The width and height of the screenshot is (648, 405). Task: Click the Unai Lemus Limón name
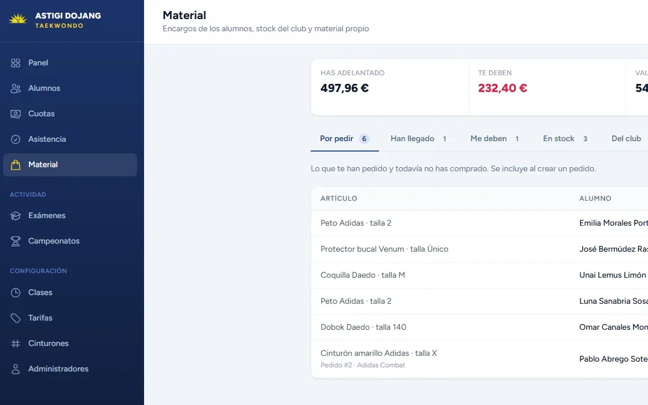[612, 275]
